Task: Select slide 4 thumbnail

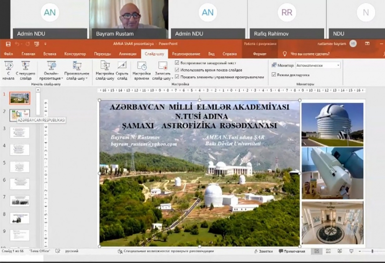Action: pyautogui.click(x=20, y=150)
